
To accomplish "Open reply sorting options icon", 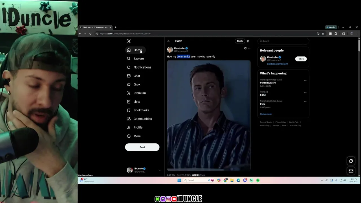I will pos(248,41).
